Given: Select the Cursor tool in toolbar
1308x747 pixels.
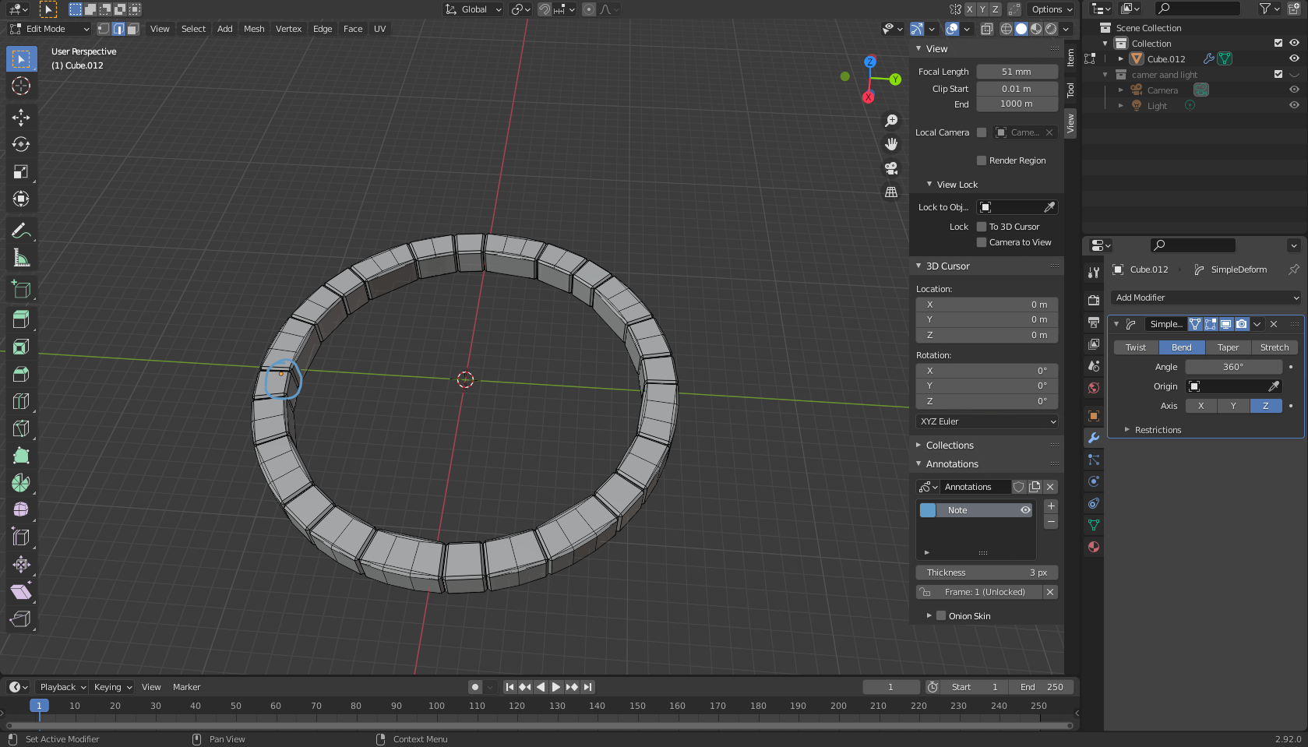Looking at the screenshot, I should point(21,86).
